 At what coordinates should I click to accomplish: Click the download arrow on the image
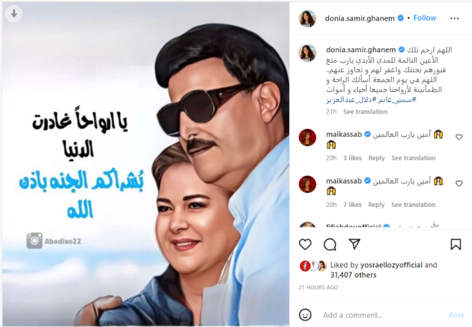(x=14, y=14)
